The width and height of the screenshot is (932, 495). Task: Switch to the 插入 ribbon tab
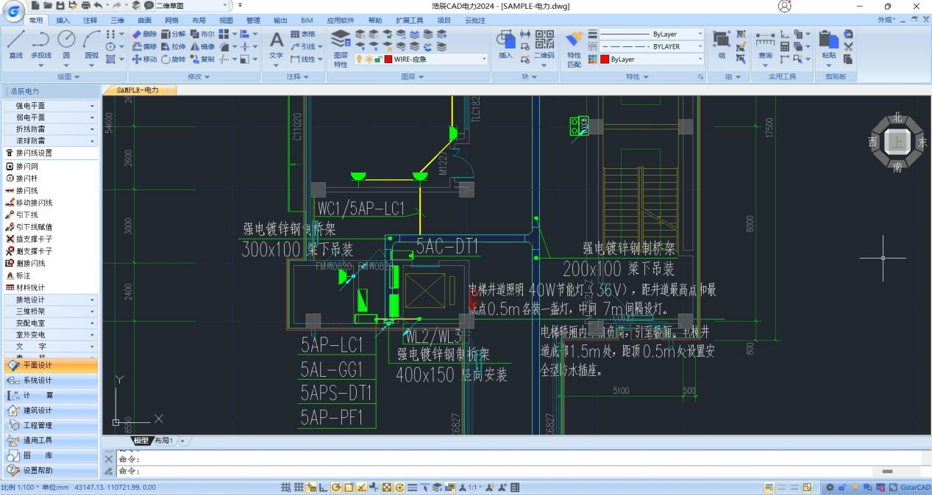click(x=63, y=21)
